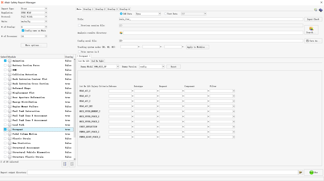Image resolution: width=324 pixels, height=181 pixels.
Task: Switch to the Overlay 2 tab
Action: pos(100,9)
